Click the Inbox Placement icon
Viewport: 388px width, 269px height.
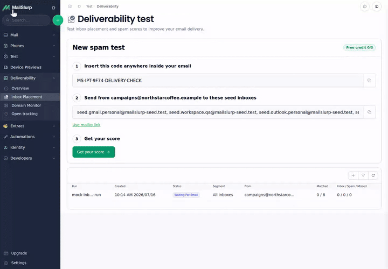click(x=6, y=97)
